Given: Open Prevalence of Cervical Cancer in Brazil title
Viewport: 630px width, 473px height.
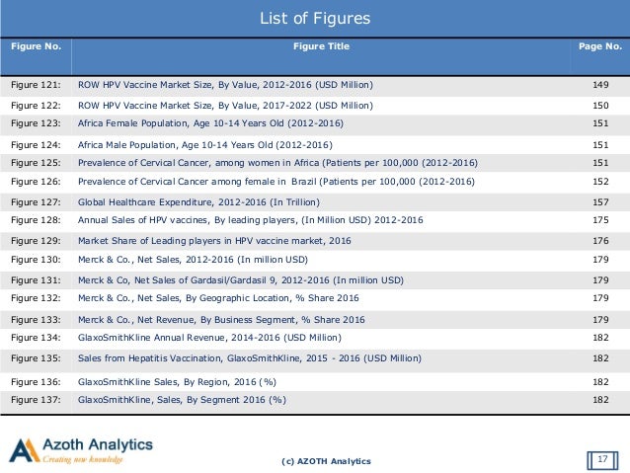Looking at the screenshot, I should tap(276, 182).
